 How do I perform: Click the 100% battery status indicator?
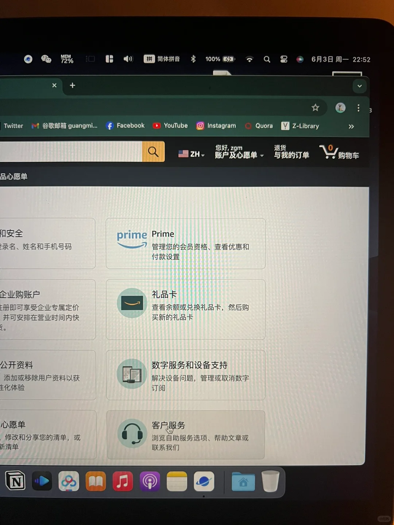pos(220,59)
